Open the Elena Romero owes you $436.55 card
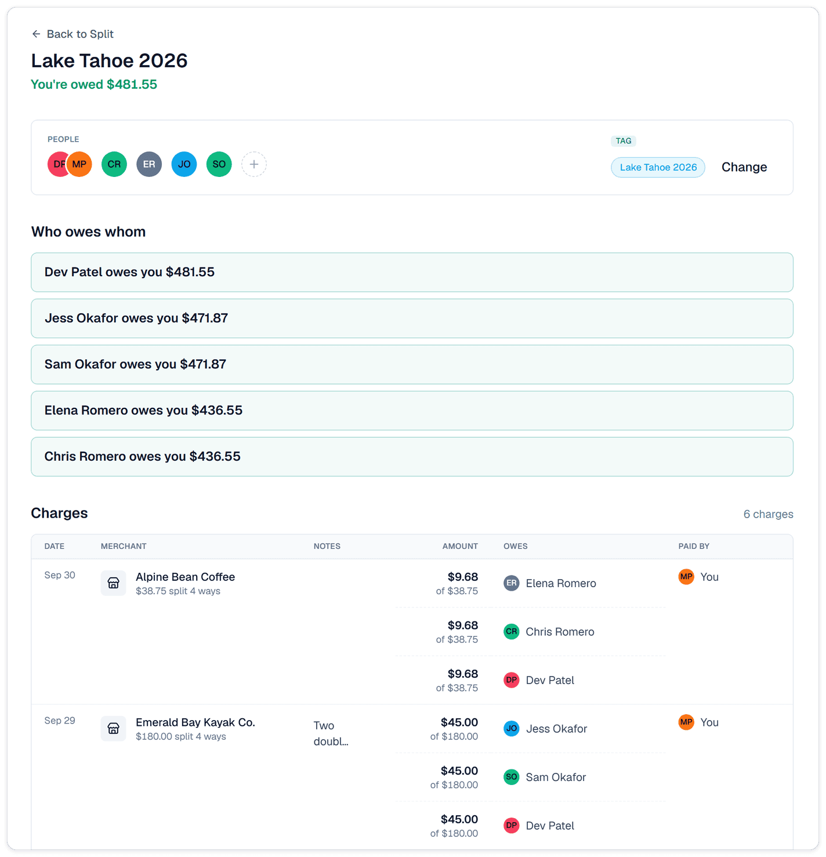This screenshot has width=826, height=857. pos(412,411)
